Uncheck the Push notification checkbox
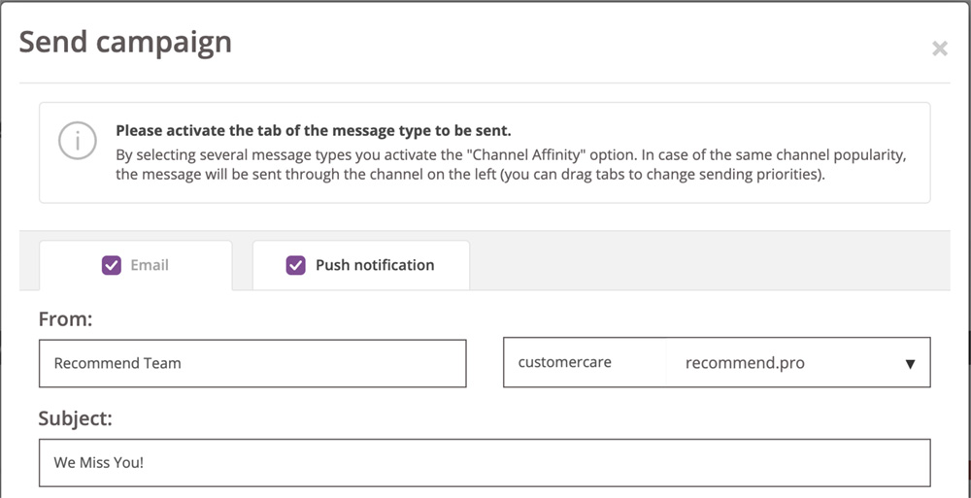 (295, 266)
